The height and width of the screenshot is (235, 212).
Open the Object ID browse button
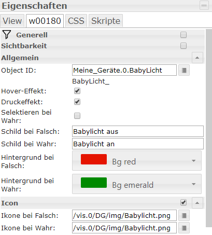[184, 70]
